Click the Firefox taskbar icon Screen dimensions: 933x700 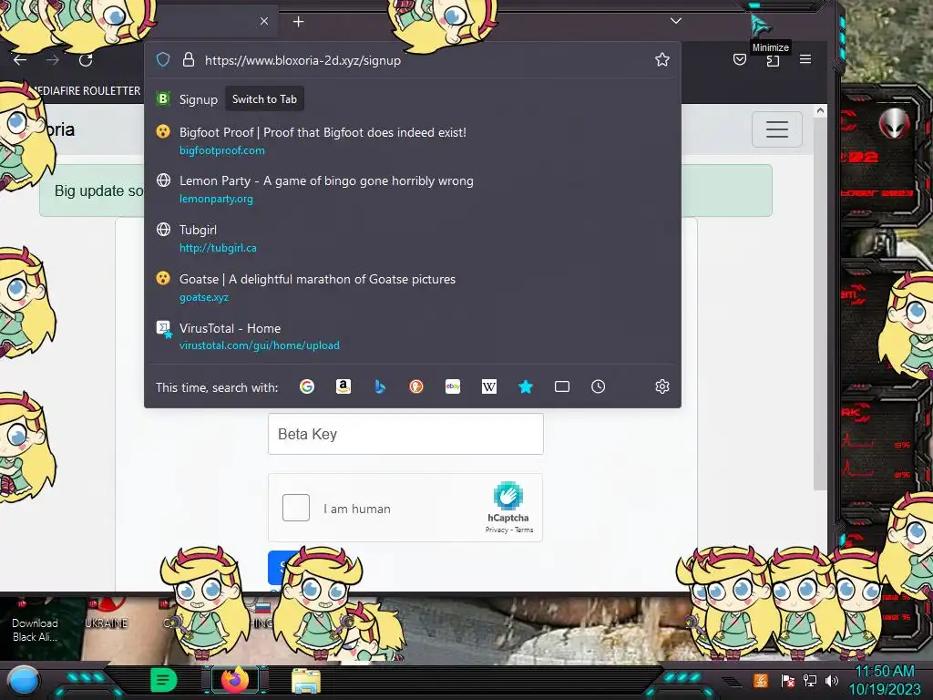[234, 679]
